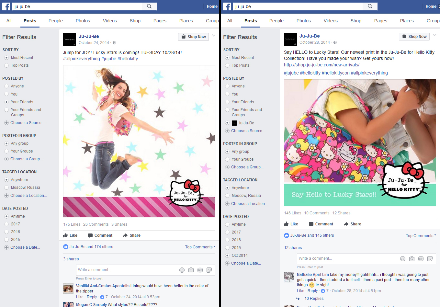440x307 pixels.
Task: Click camera icon in right comment box
Action: click(x=412, y=259)
